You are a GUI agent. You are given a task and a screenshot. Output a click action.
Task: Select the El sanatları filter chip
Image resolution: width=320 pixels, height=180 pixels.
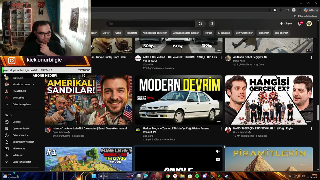(x=224, y=33)
